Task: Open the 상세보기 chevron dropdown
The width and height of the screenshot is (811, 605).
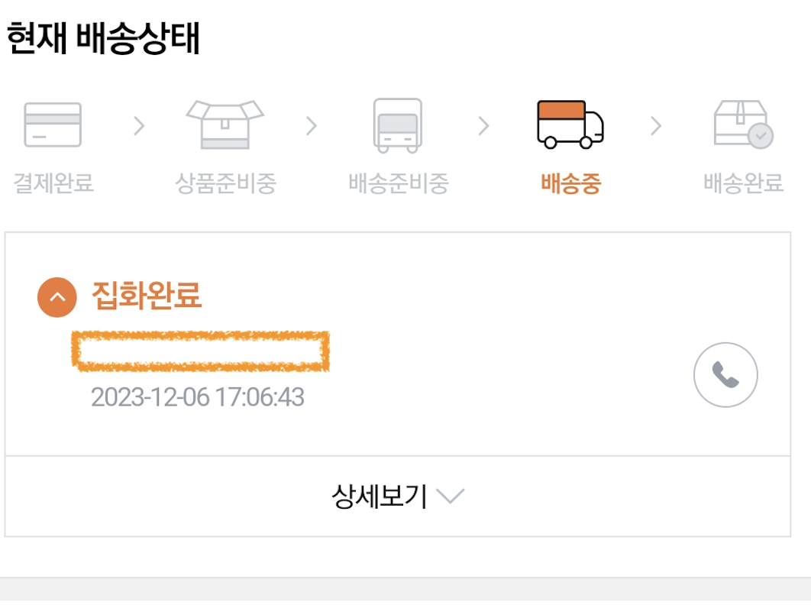Action: [x=451, y=495]
